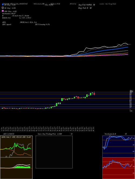
Task: Click the magenta 200 Day legend swatch
Action: (3, 11)
